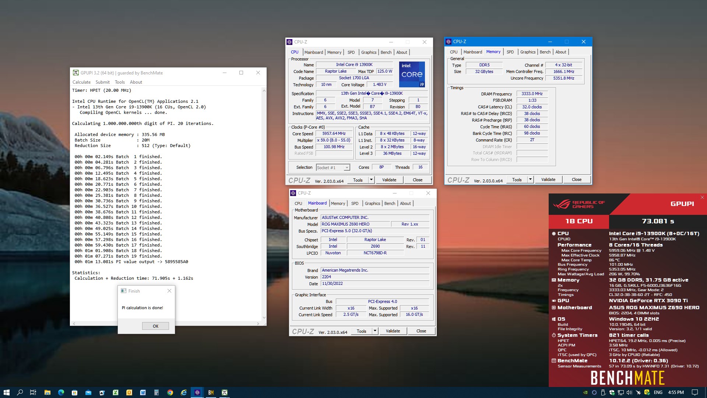
Task: Click 'PI value output -> 5895585A0' line
Action: tap(131, 262)
